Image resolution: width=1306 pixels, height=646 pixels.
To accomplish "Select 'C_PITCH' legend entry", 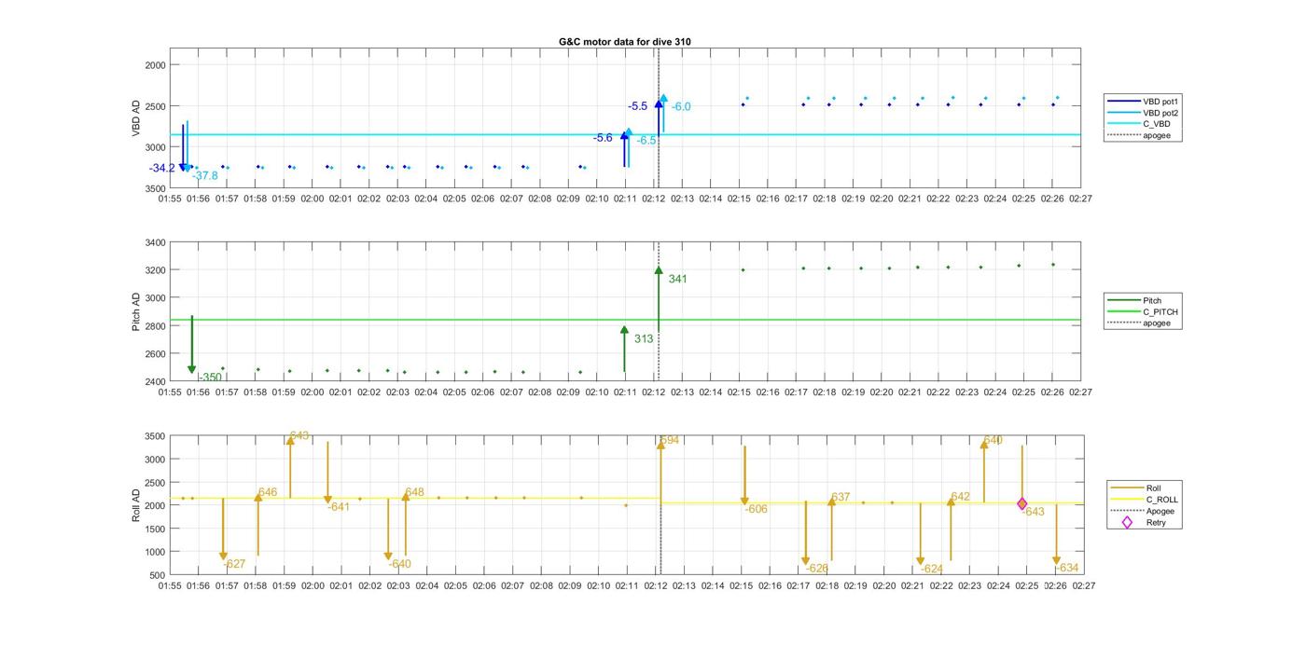I will (x=1143, y=311).
